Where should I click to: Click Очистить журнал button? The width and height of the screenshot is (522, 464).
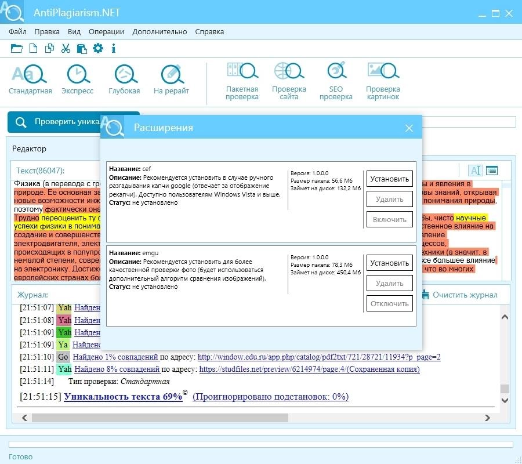point(460,295)
